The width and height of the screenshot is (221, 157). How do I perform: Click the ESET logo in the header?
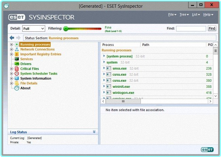[x=17, y=17]
